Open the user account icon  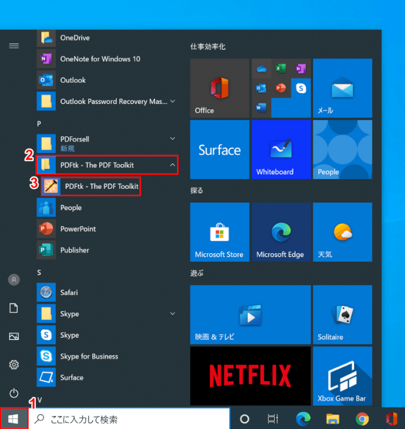pos(14,279)
